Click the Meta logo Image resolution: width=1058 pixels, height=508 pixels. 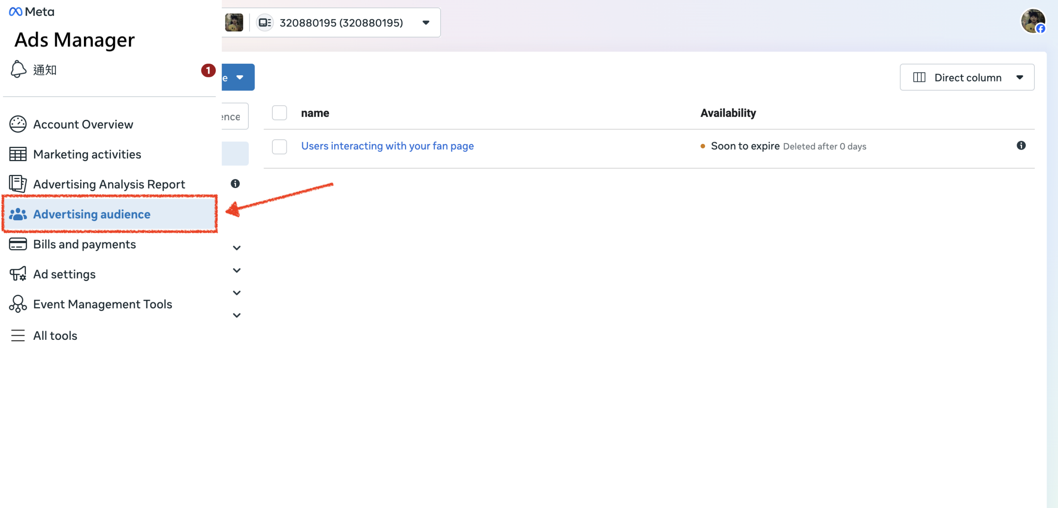pyautogui.click(x=31, y=12)
